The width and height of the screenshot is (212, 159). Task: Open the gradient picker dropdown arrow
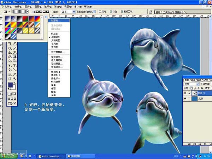point(27,12)
